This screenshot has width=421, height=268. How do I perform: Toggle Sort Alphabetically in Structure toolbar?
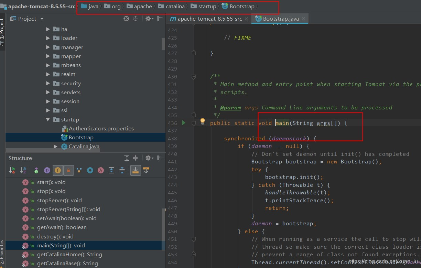(x=23, y=170)
